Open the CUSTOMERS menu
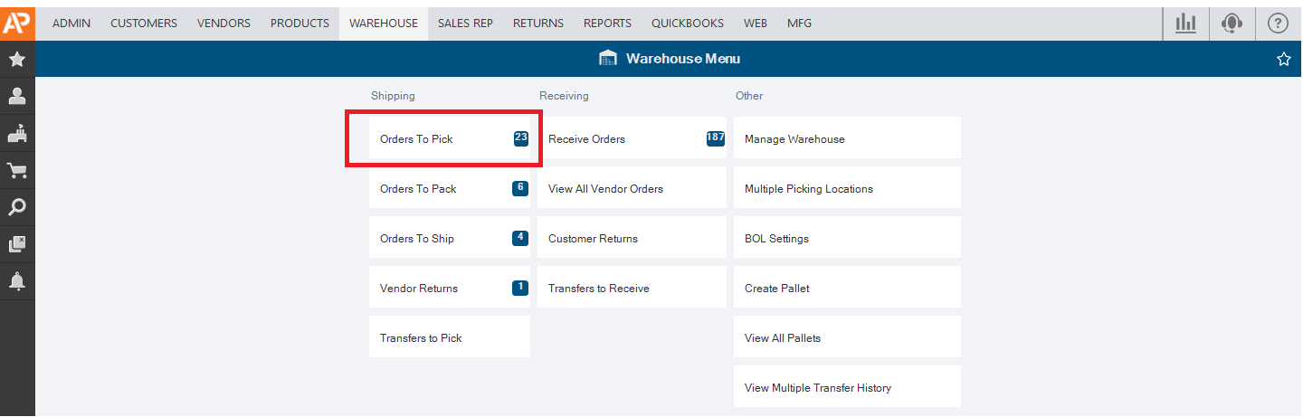Viewport: 1303px width, 417px height. (144, 24)
